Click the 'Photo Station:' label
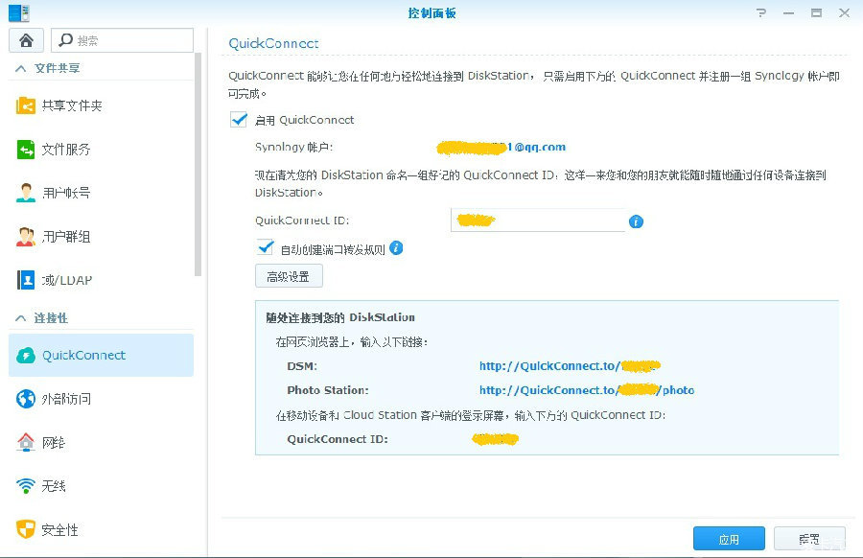This screenshot has width=863, height=558. point(328,390)
